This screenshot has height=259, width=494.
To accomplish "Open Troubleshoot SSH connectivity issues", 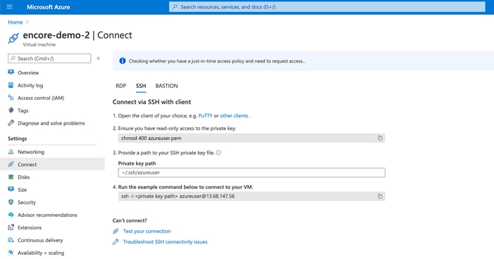I will coord(165,241).
